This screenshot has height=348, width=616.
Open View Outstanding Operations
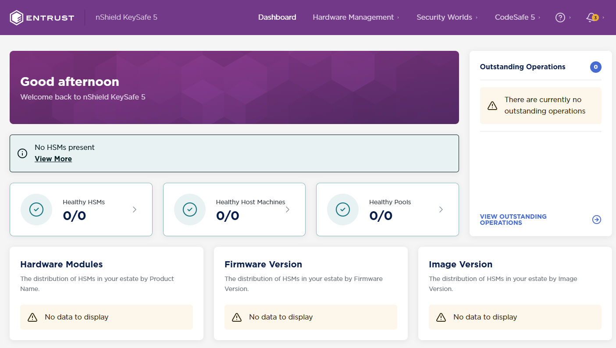click(x=513, y=220)
